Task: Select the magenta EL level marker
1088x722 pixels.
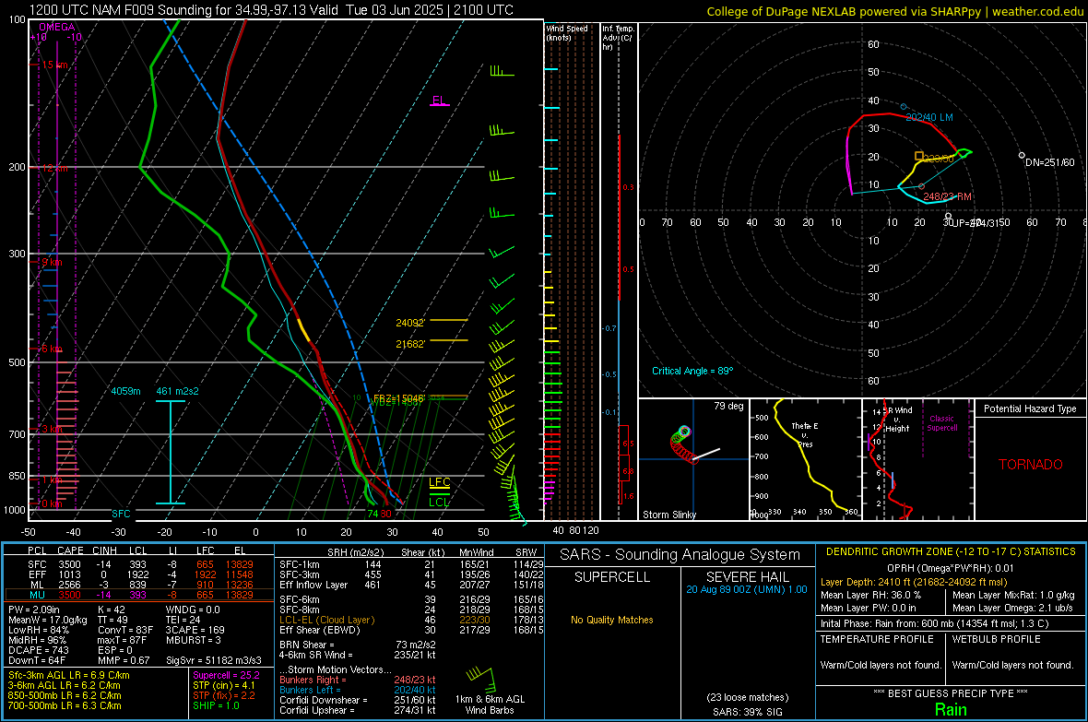Action: pos(439,101)
